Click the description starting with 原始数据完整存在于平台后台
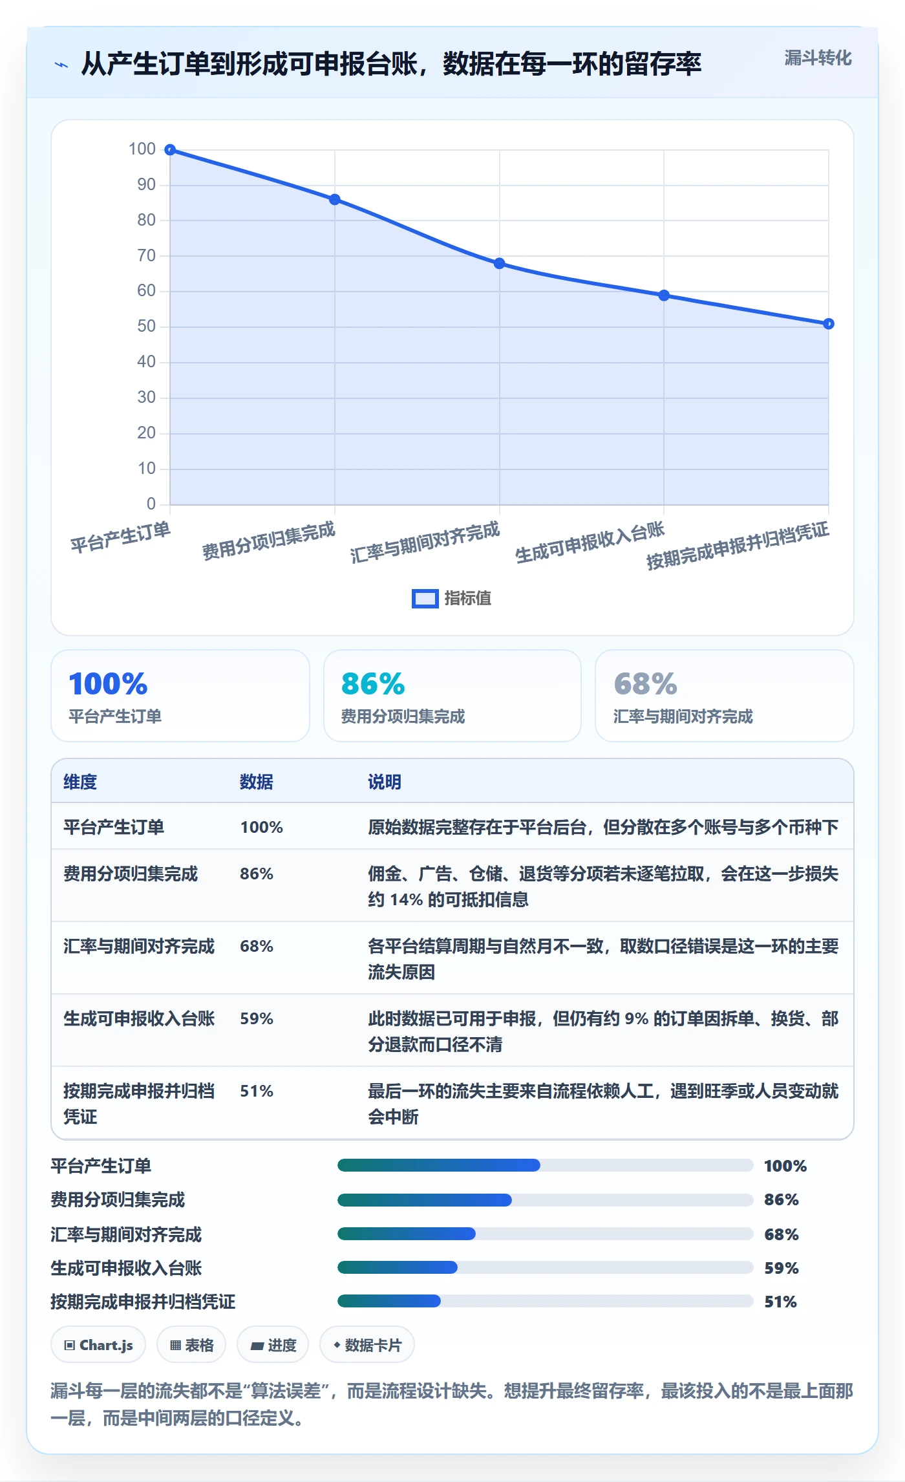Screen dimensions: 905x1482 click(x=603, y=827)
